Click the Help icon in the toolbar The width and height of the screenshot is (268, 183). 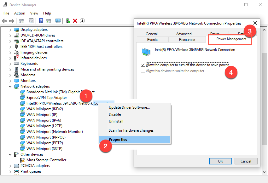pos(41,21)
